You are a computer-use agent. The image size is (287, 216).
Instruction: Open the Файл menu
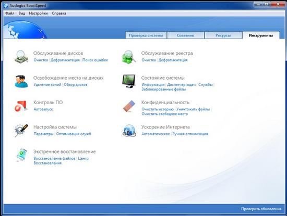pos(10,14)
